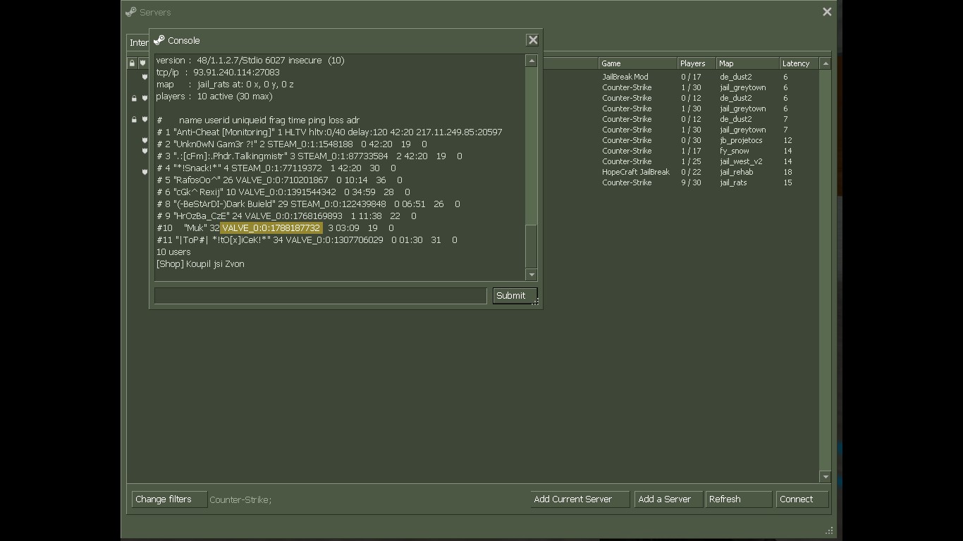Click the Steam logo in Console title bar
Screen dimensions: 963x541
coord(159,40)
